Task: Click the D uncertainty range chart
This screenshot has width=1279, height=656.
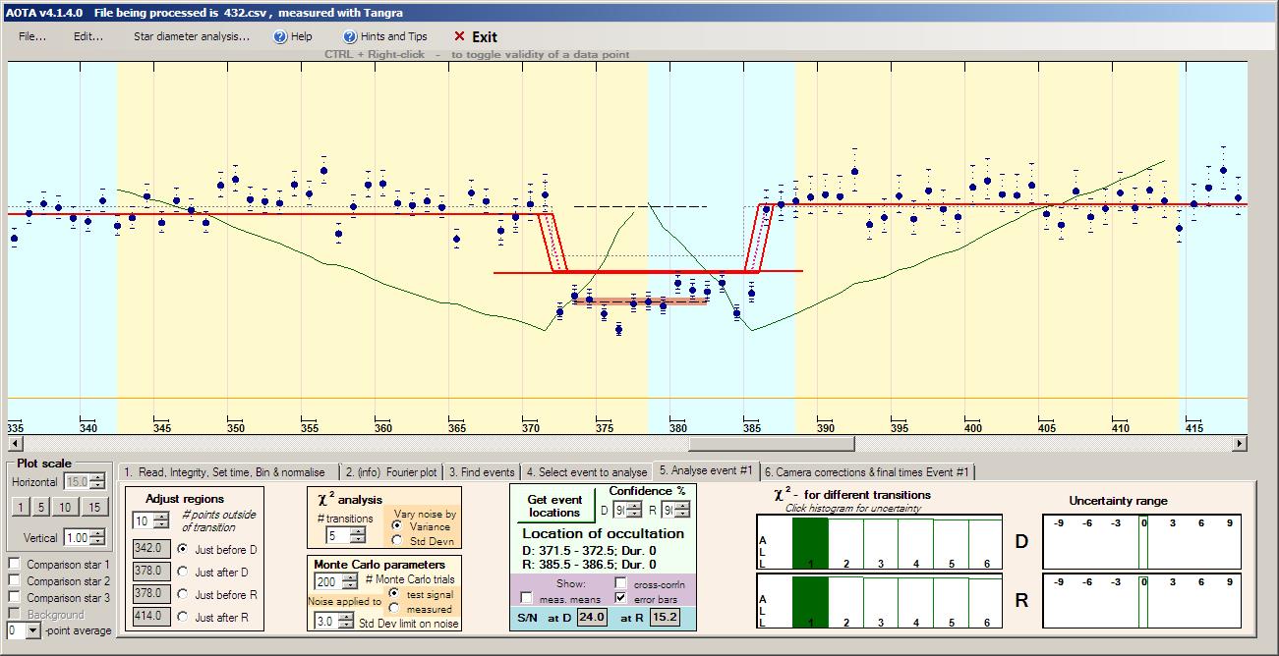Action: (x=1144, y=542)
